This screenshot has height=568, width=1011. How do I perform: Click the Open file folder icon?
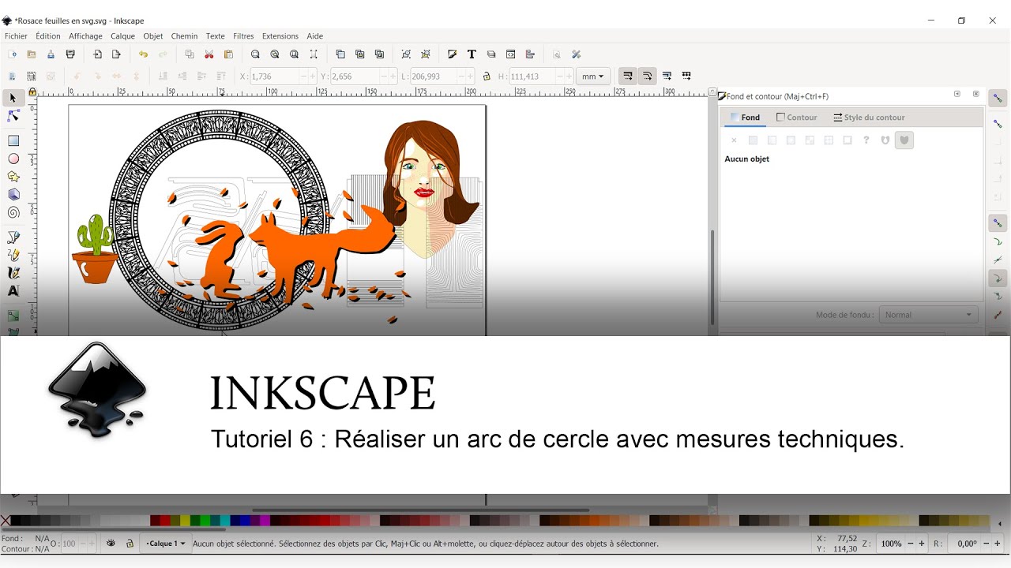(32, 54)
